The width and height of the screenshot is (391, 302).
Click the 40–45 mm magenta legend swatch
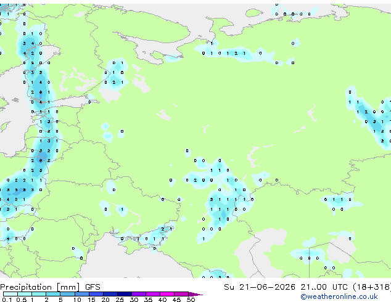pos(167,294)
